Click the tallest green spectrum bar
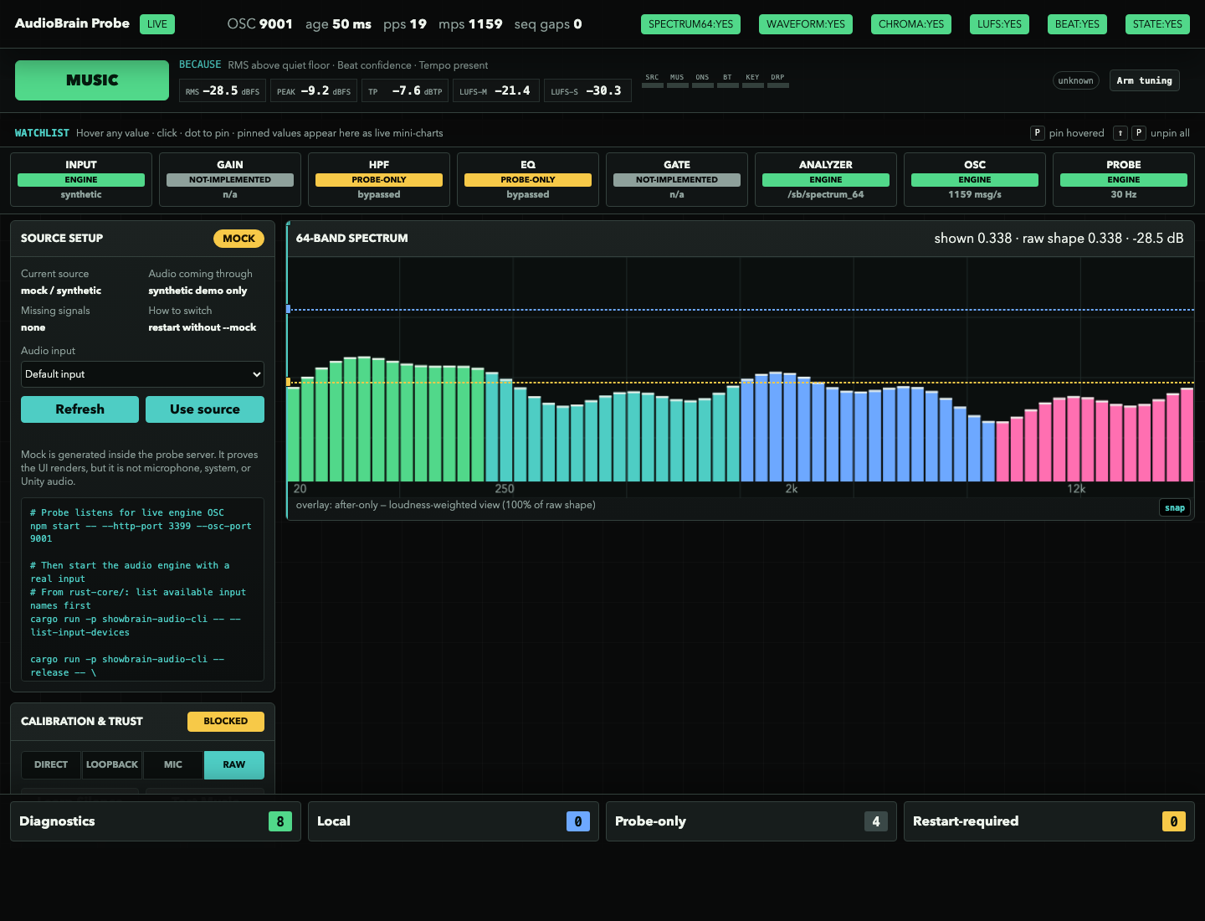The height and width of the screenshot is (921, 1205). tap(365, 419)
